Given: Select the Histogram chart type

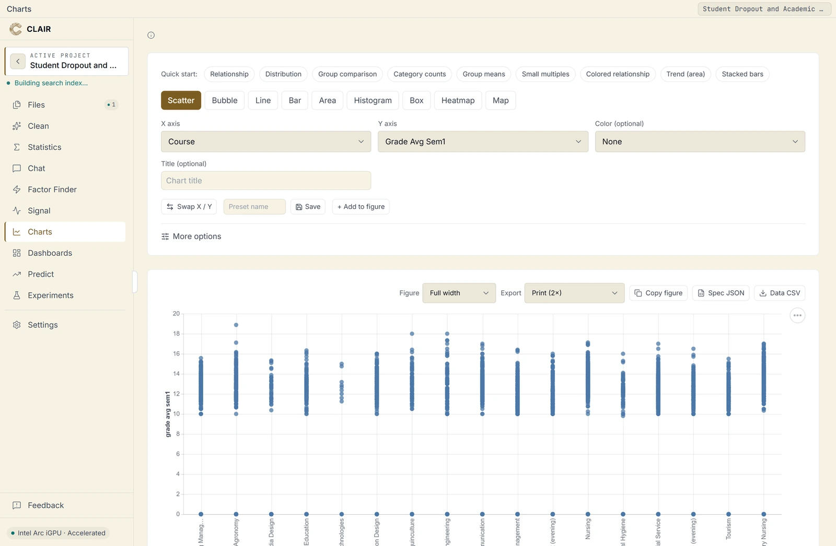Looking at the screenshot, I should pyautogui.click(x=373, y=100).
